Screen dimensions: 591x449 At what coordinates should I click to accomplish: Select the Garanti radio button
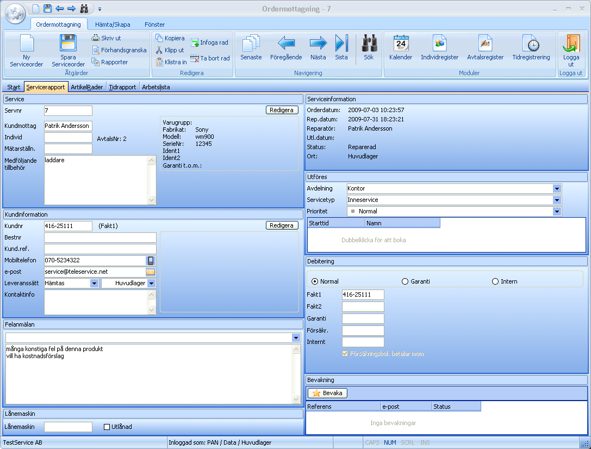click(x=405, y=281)
